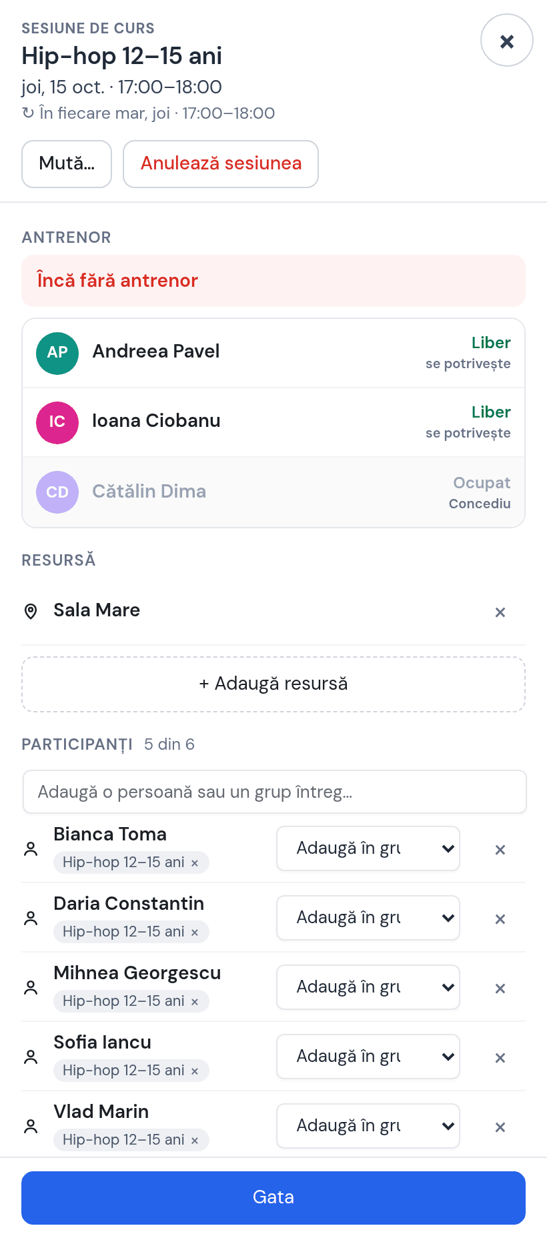Screen dimensions: 547x1238
Task: Remove Vlad Marin from participants
Action: (x=500, y=1127)
